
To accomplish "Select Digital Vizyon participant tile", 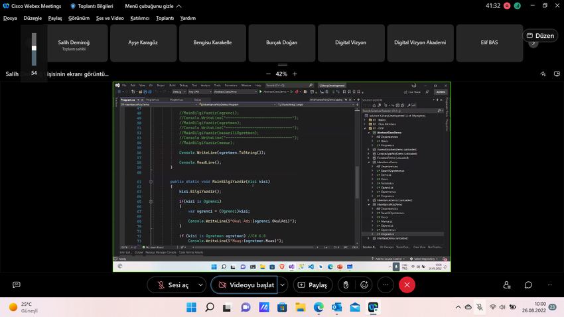I will point(351,43).
